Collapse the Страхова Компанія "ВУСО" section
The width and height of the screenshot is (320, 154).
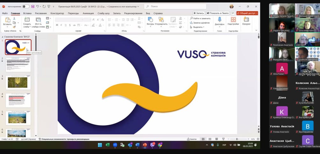[x=3, y=37]
